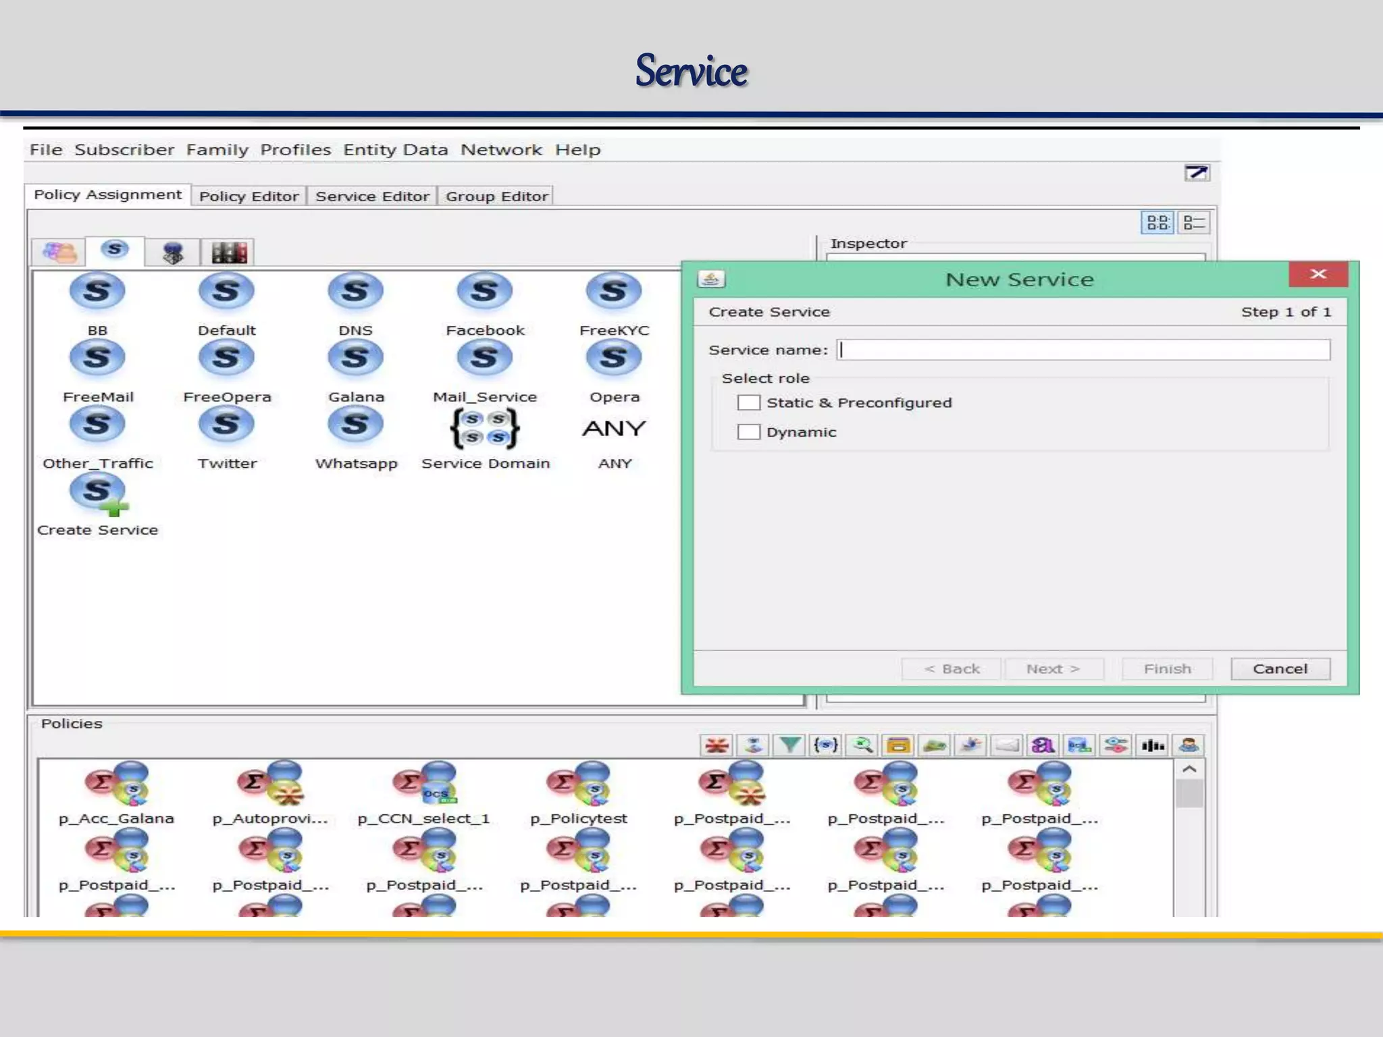
Task: Click the Cancel button in New Service dialog
Action: [1280, 669]
